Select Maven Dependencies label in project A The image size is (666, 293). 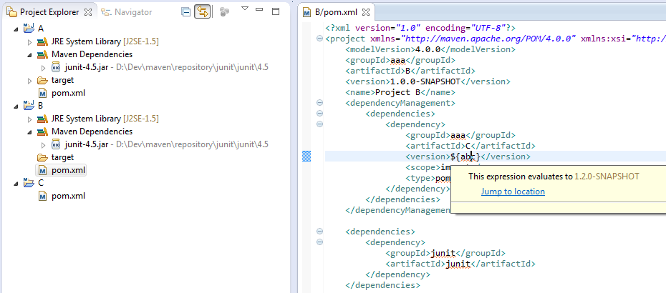pyautogui.click(x=92, y=54)
